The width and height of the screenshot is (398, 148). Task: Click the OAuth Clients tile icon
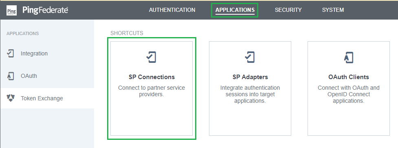348,57
